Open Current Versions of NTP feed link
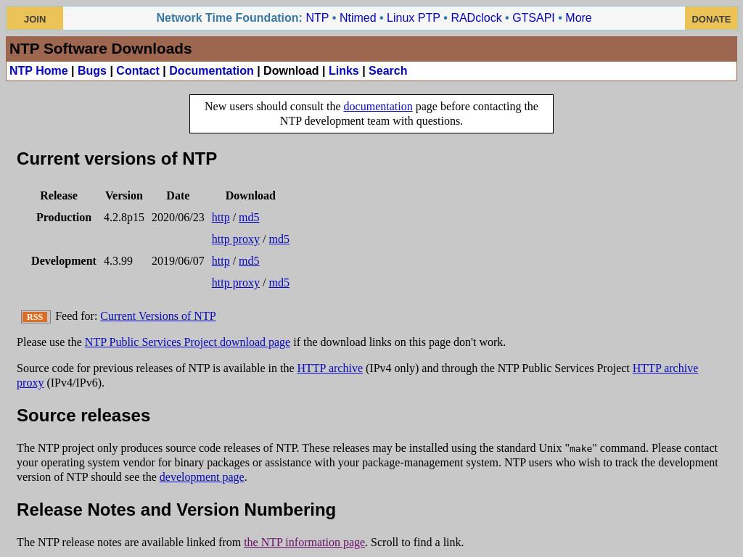 [157, 316]
